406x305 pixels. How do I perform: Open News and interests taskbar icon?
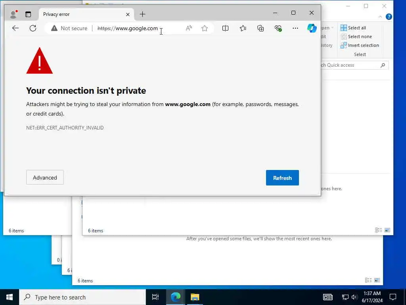coord(327,297)
